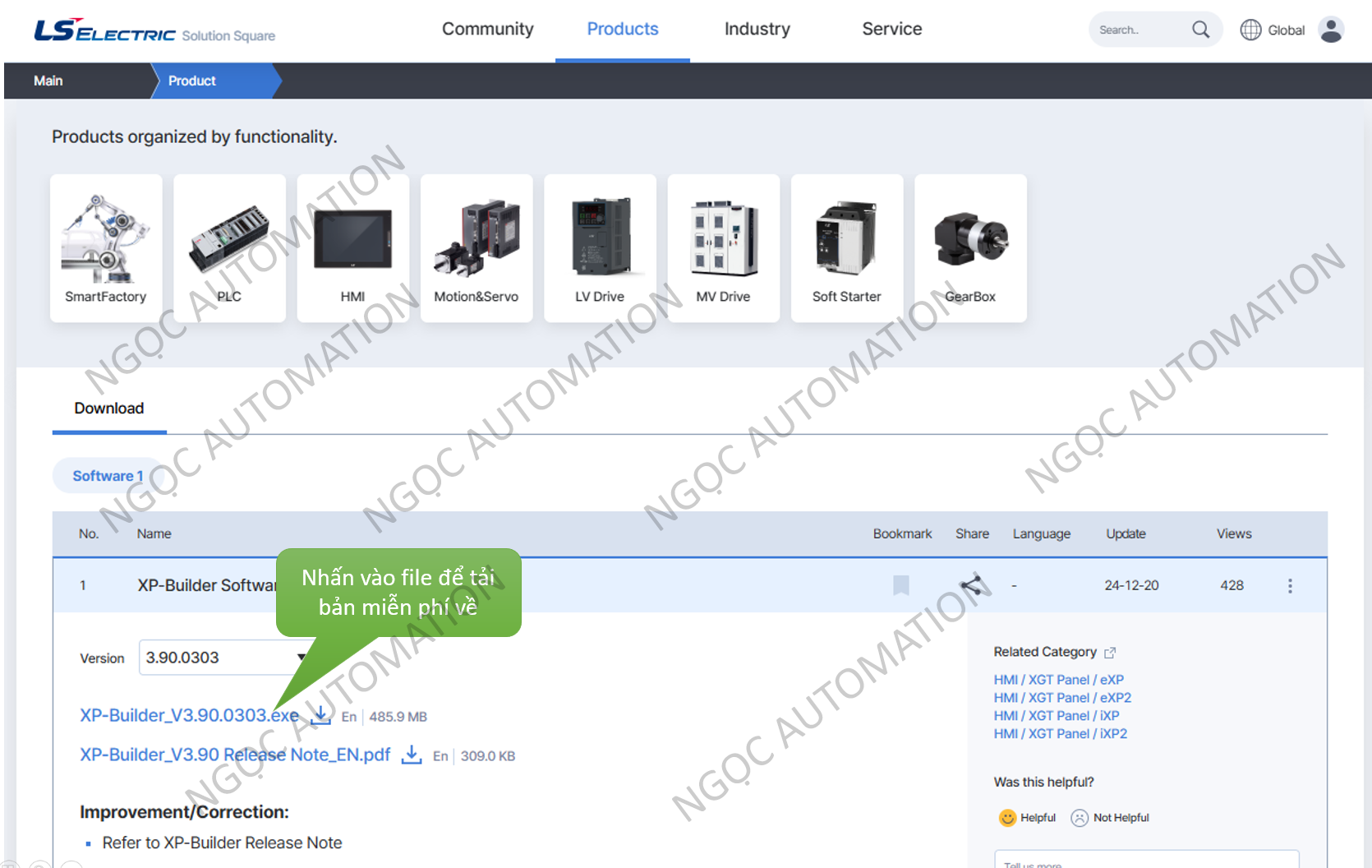
Task: Click the Name column header
Action: point(154,533)
